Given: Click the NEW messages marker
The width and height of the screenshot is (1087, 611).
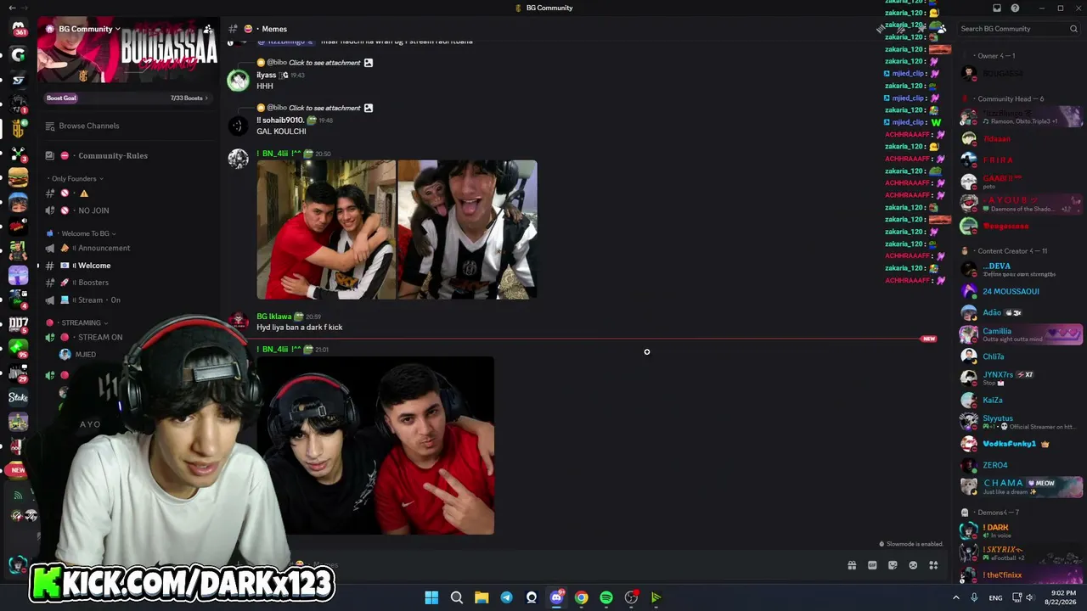Looking at the screenshot, I should click(x=928, y=339).
